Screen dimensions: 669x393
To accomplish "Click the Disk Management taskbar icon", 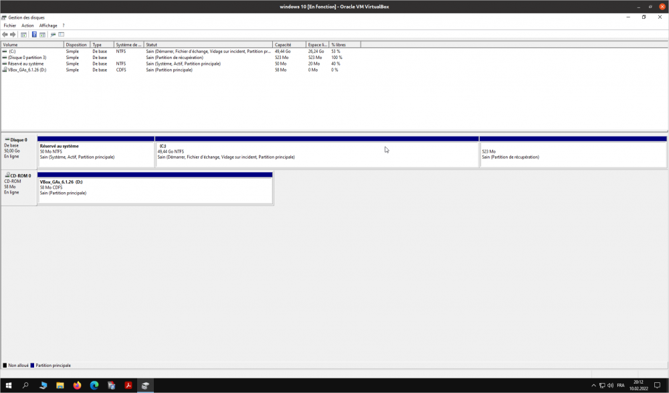I will point(145,386).
